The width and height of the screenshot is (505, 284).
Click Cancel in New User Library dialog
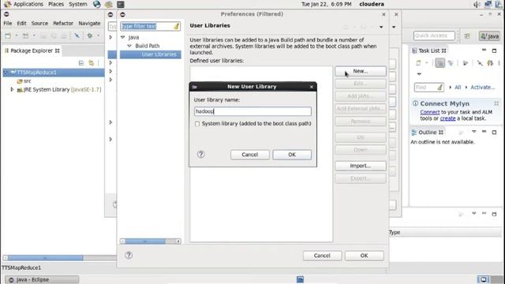click(x=250, y=155)
